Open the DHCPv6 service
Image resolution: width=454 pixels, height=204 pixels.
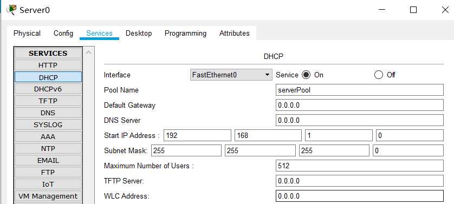click(48, 89)
